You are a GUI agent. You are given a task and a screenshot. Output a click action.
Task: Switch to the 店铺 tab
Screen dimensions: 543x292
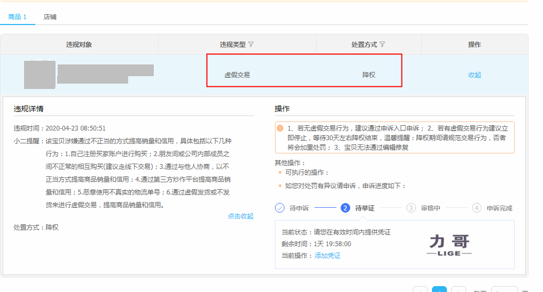click(x=50, y=17)
